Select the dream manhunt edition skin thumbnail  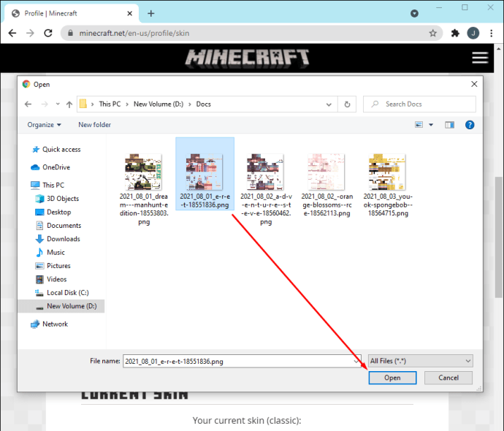(144, 172)
